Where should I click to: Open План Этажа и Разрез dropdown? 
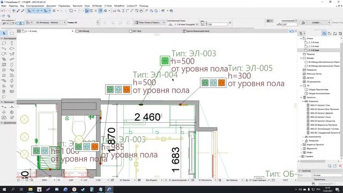point(150,23)
